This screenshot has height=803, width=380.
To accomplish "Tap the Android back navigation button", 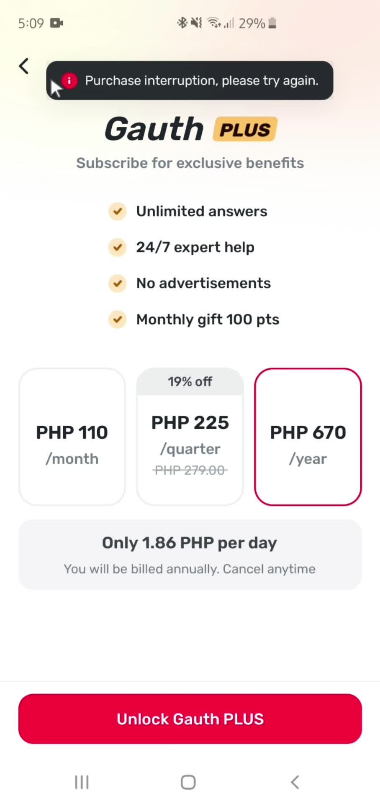I will pos(295,782).
